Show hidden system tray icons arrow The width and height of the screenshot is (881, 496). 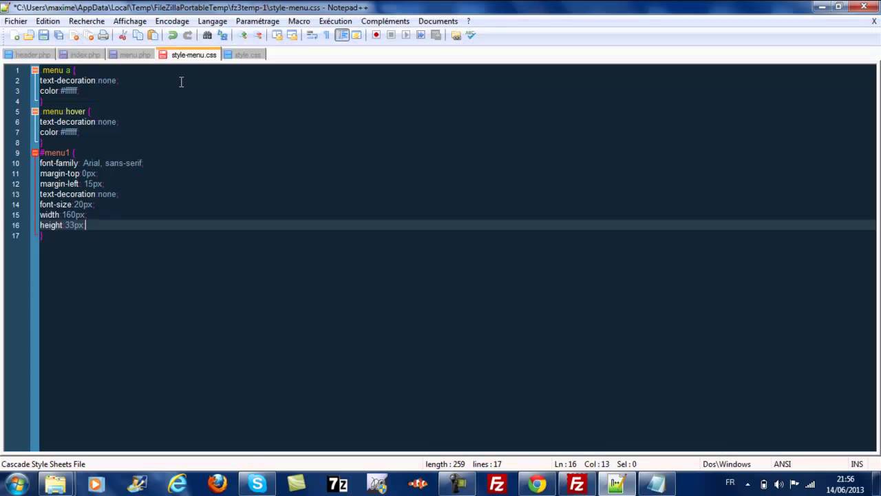(x=747, y=484)
